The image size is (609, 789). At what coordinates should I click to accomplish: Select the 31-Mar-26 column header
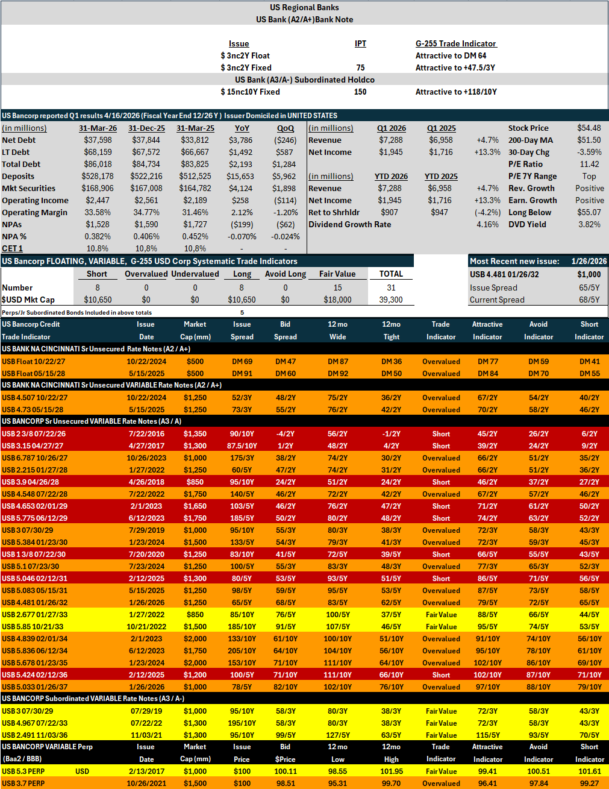[98, 128]
